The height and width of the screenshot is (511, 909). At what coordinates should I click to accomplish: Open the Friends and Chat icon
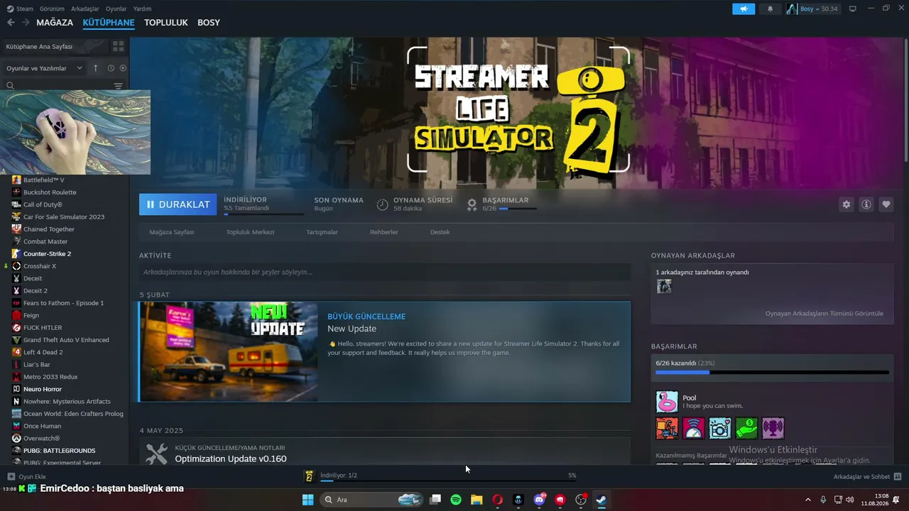pos(898,476)
